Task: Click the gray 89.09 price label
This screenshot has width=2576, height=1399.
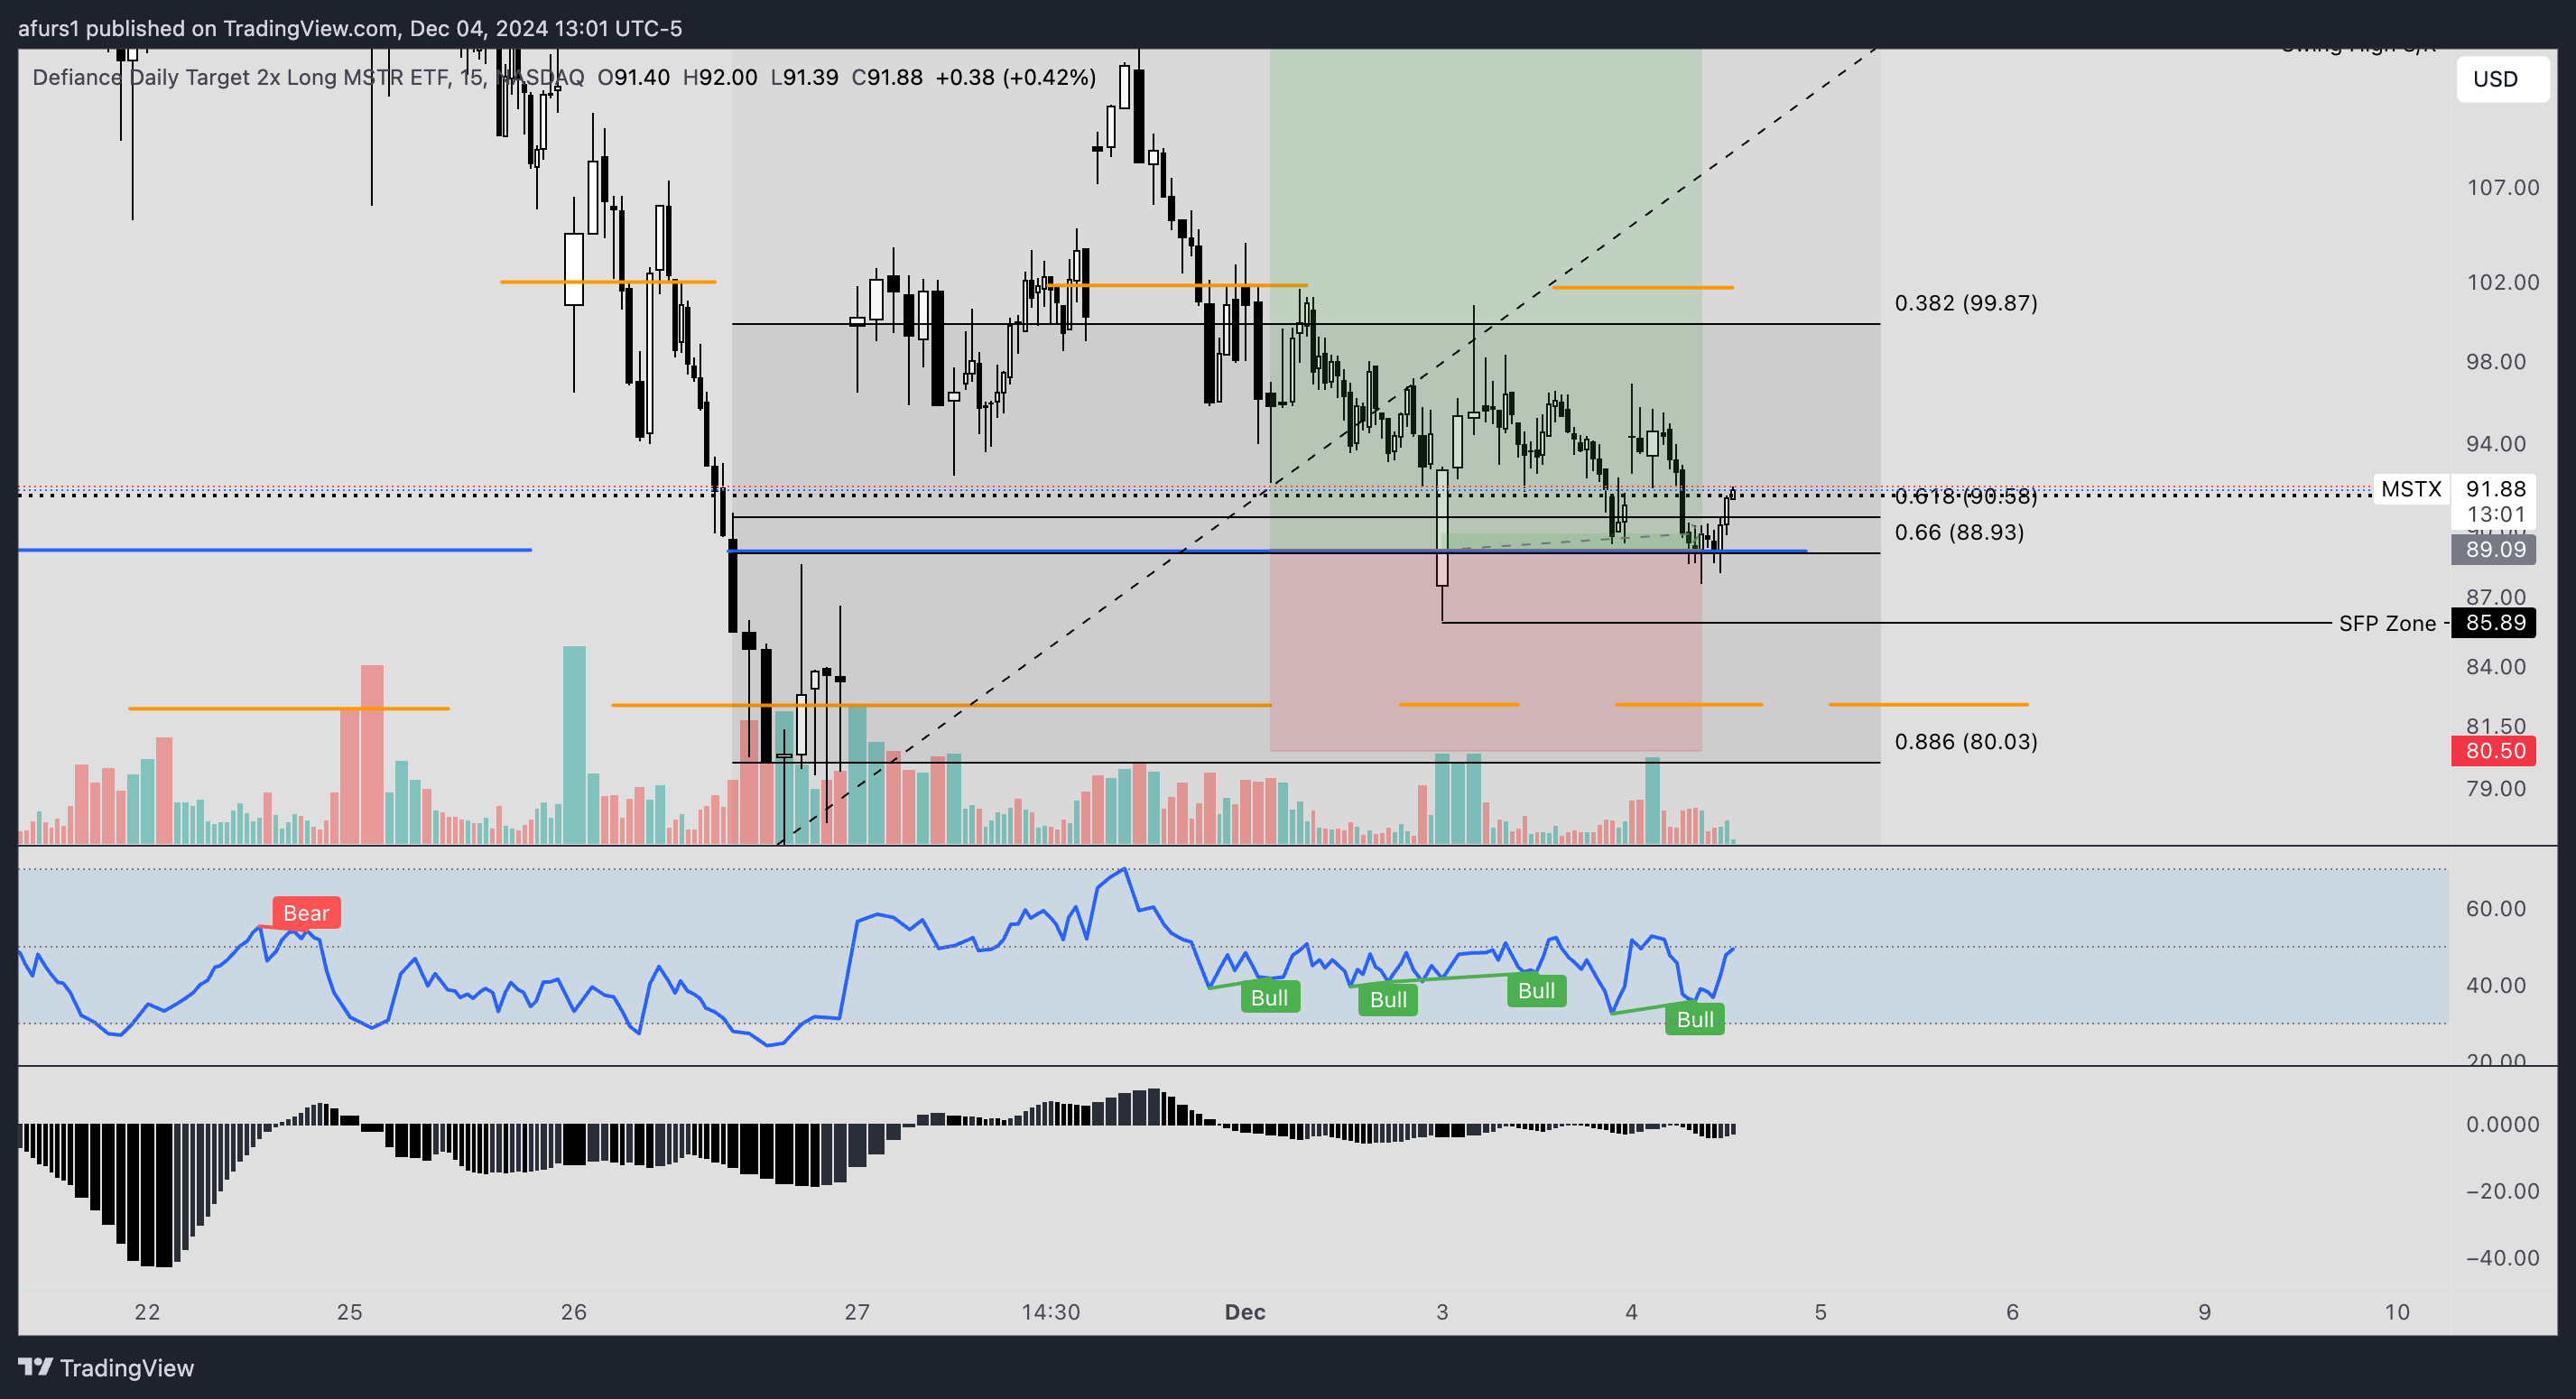Action: click(x=2495, y=549)
